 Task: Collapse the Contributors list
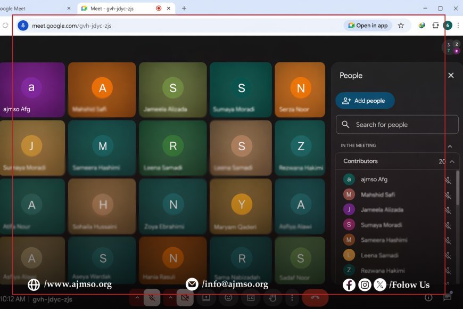tap(452, 161)
